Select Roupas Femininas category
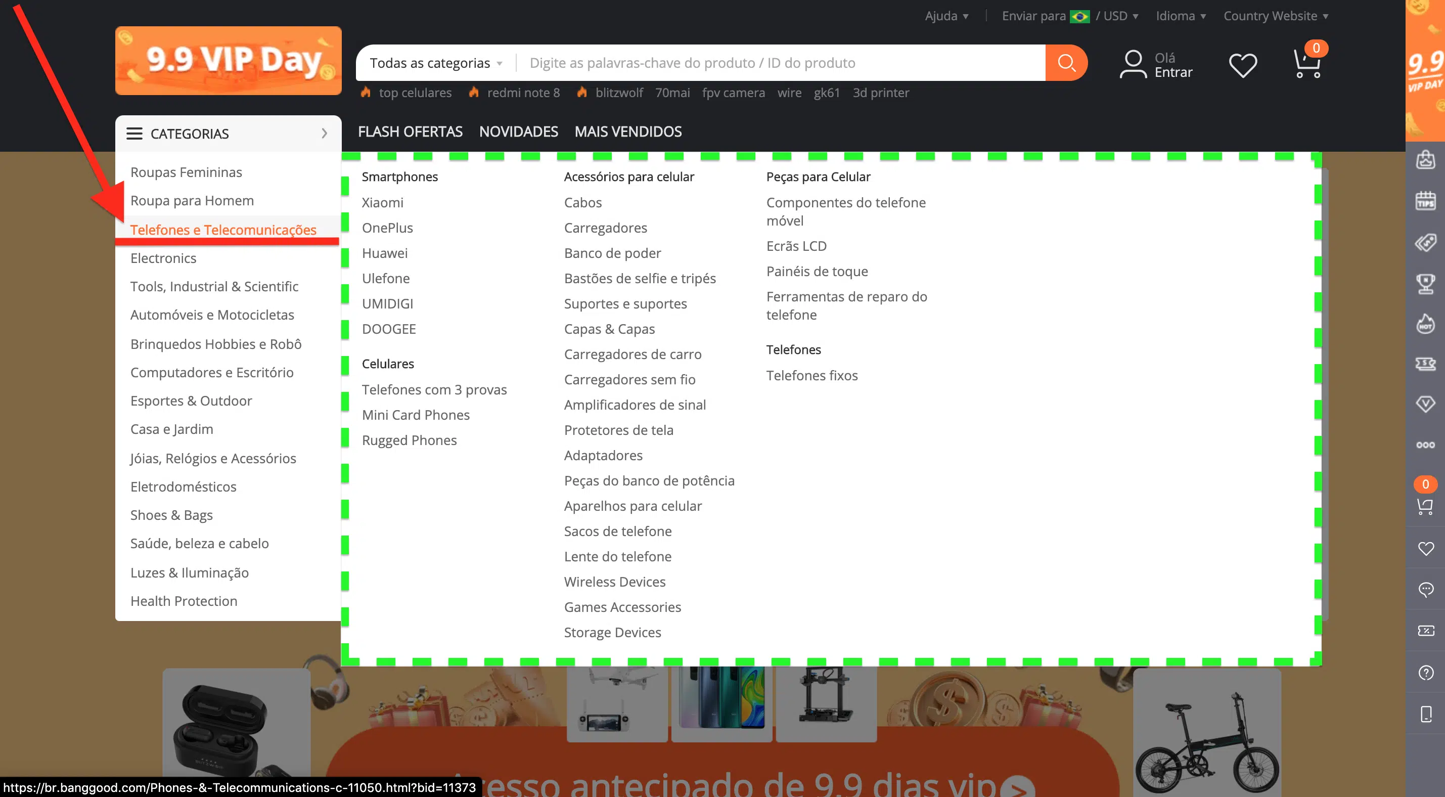1445x797 pixels. [186, 172]
